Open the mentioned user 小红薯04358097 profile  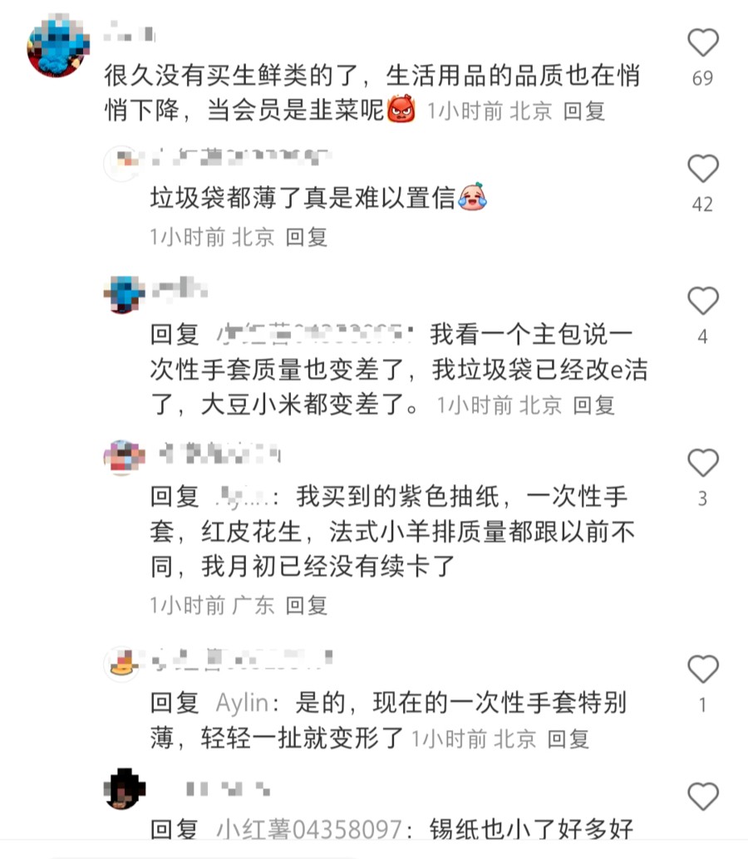tap(310, 829)
